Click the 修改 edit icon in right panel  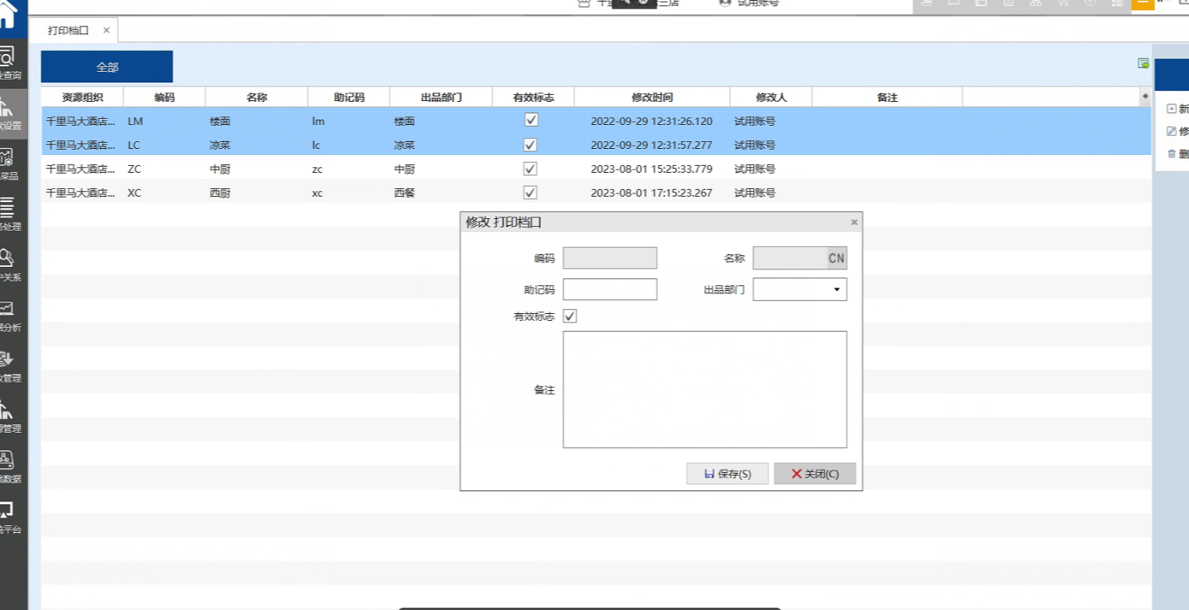[1171, 131]
